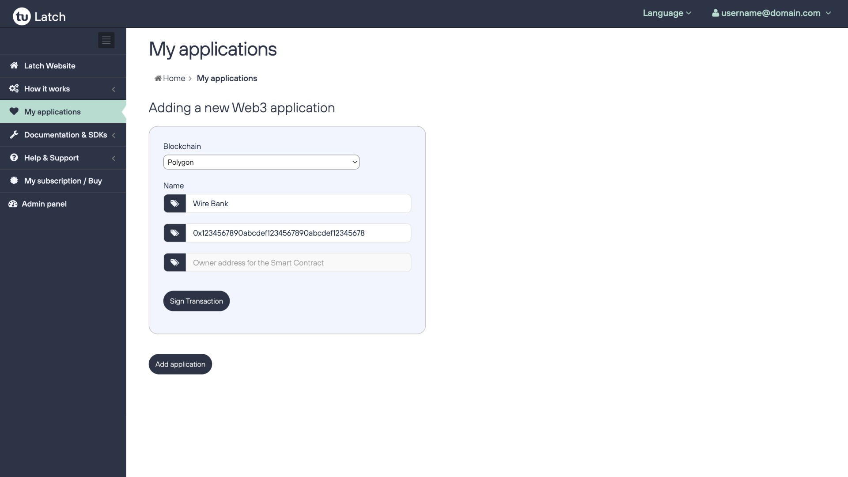Click the tag icon next to Wire Bank
The width and height of the screenshot is (848, 477).
pyautogui.click(x=175, y=203)
